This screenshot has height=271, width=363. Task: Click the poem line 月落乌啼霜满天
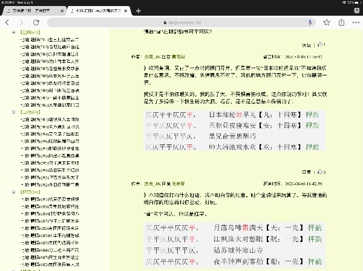238,228
